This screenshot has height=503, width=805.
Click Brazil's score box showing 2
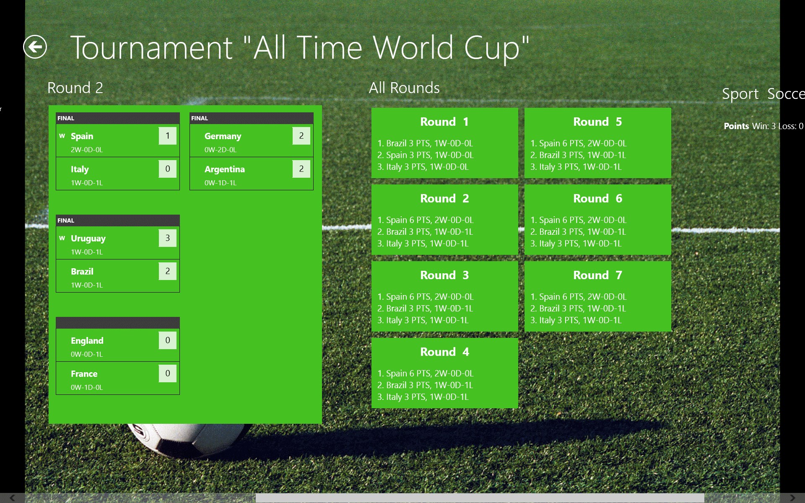pos(167,271)
